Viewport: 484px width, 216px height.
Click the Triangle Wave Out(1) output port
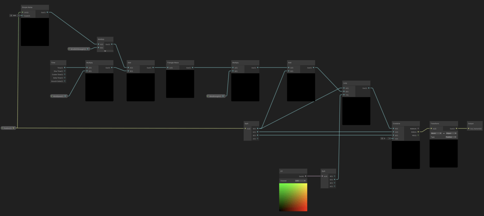(x=192, y=68)
